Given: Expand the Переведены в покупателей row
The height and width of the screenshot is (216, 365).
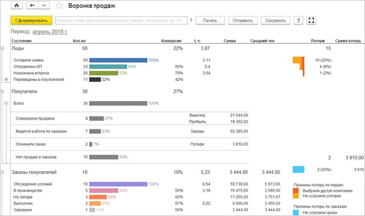Looking at the screenshot, I should click(6, 80).
